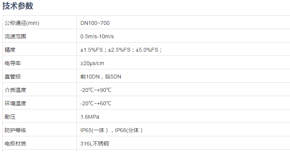Image resolution: width=290 pixels, height=152 pixels.
Task: Click the ±1.5%FS accuracy value text
Action: pyautogui.click(x=92, y=50)
